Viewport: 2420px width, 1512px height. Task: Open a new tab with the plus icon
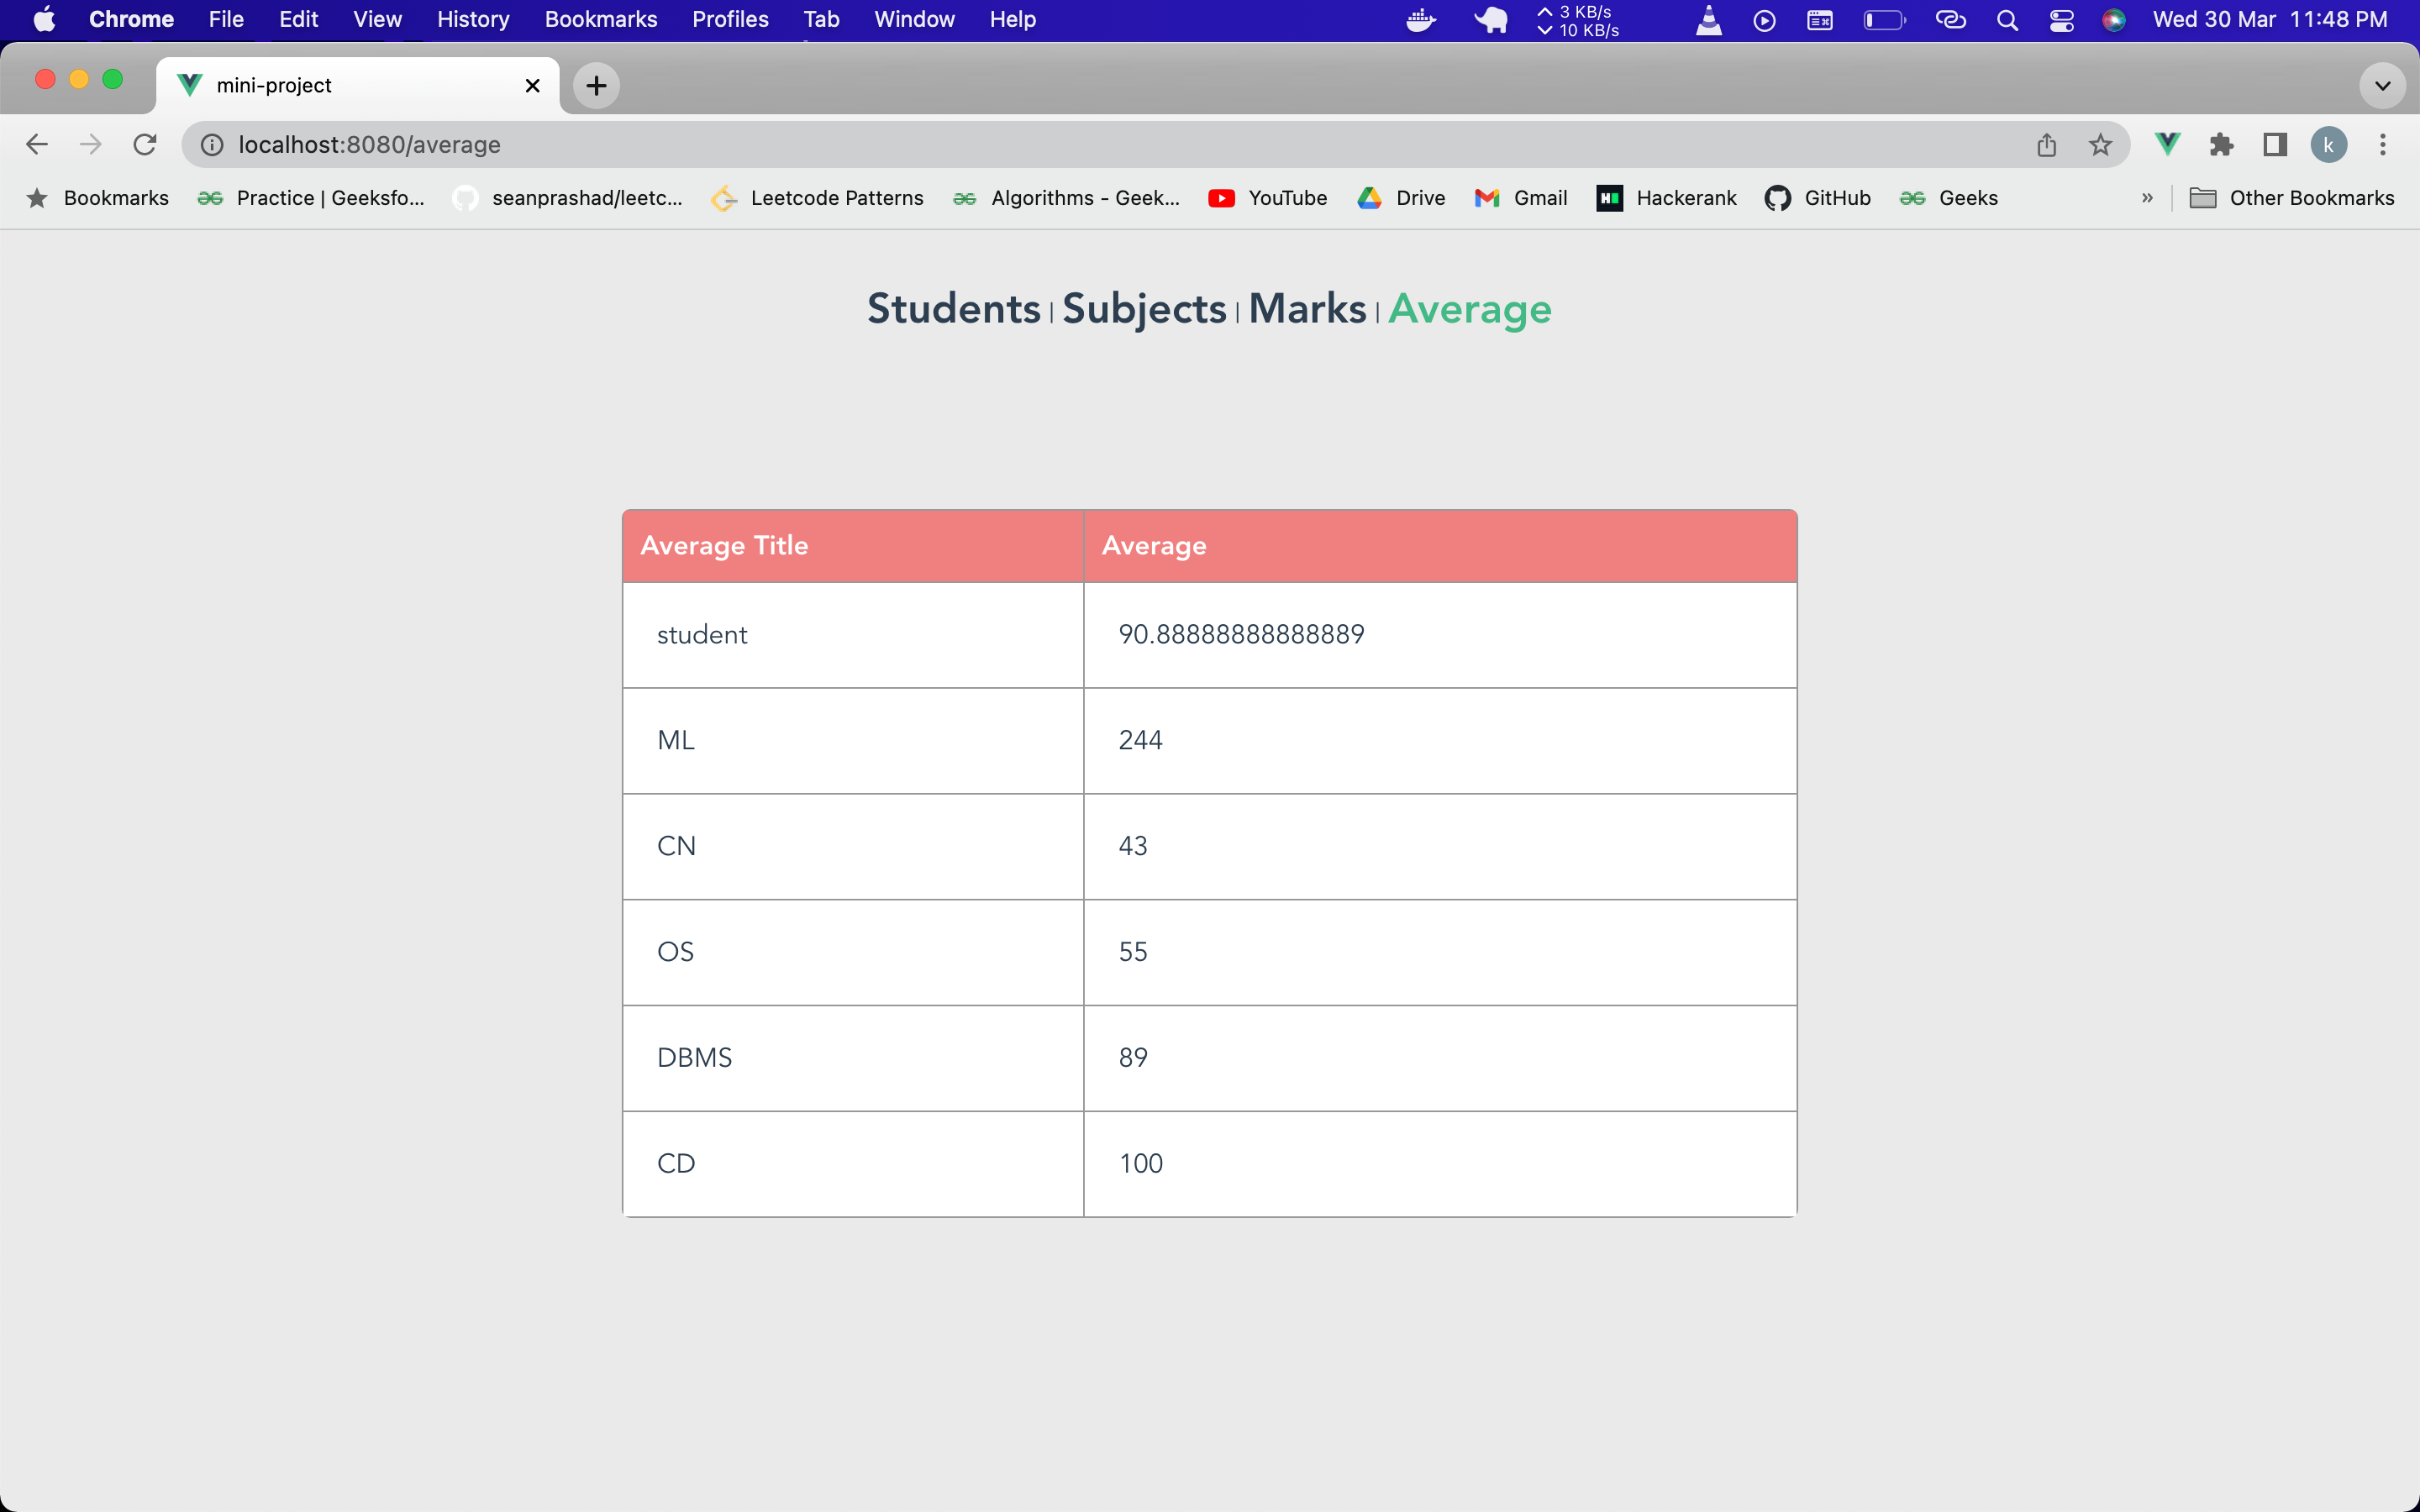pyautogui.click(x=596, y=85)
